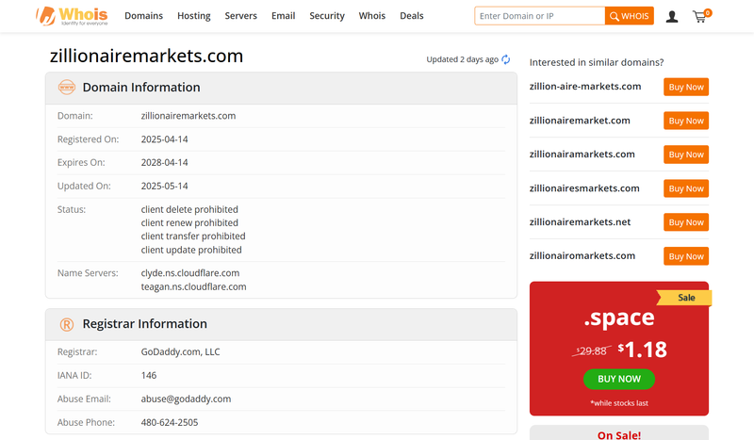Screen dimensions: 754x440
Task: Open the Deals menu
Action: coord(412,16)
